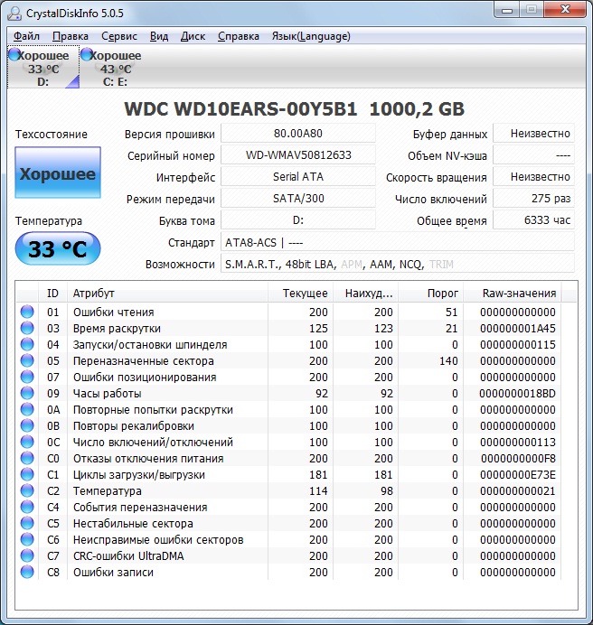Open the Язык(Language) menu
Image resolution: width=593 pixels, height=625 pixels.
coord(311,36)
